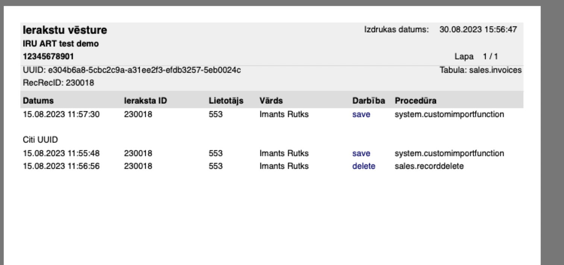The width and height of the screenshot is (564, 265).
Task: Click the 'Lietotājs' column header
Action: click(x=226, y=101)
